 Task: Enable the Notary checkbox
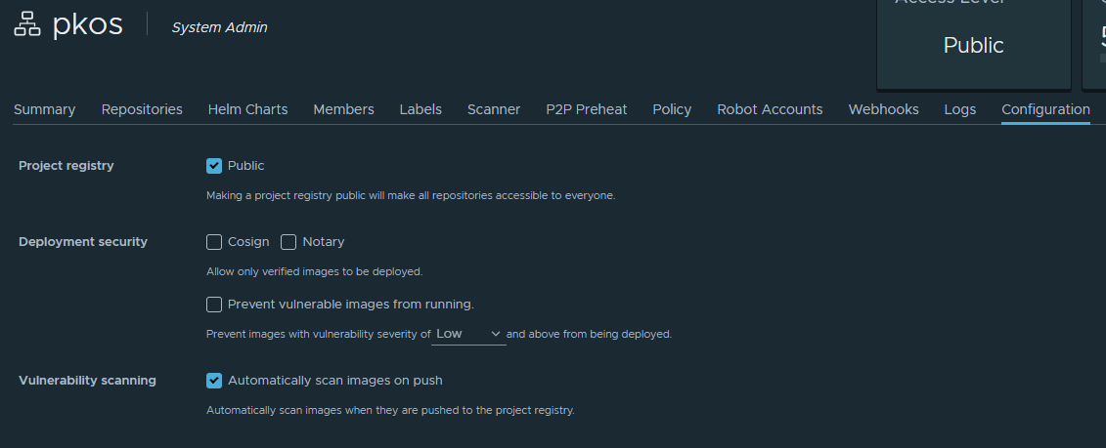click(x=288, y=242)
